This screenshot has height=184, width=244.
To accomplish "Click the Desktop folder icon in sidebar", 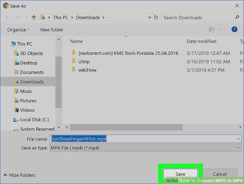I will [x=16, y=63].
